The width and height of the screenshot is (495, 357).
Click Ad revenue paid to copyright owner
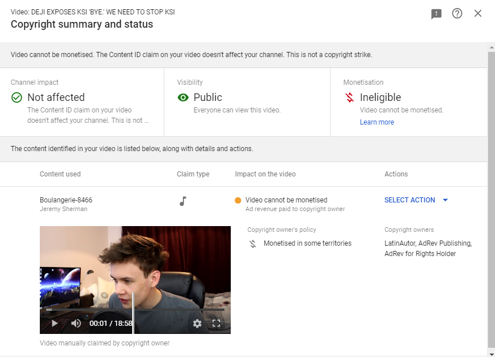click(x=295, y=209)
